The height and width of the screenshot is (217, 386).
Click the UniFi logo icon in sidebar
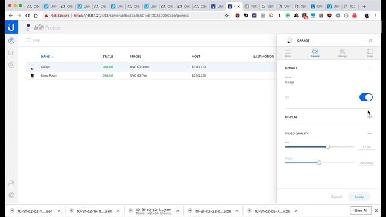11,27
